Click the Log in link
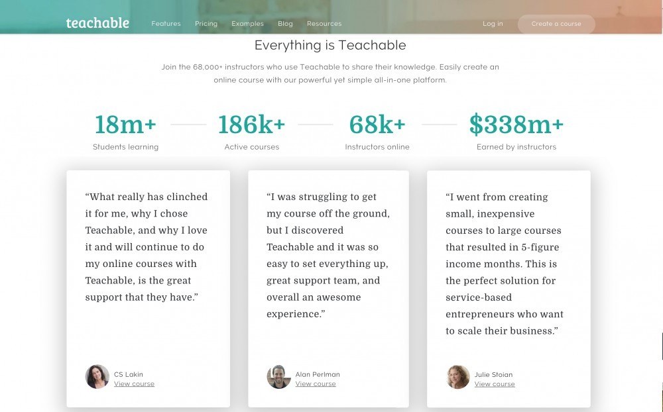Screen dimensions: 663x412 point(493,24)
